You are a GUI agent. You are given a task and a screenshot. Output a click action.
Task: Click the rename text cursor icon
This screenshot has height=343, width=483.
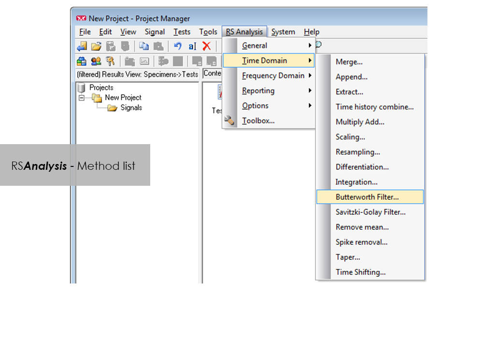[x=192, y=46]
